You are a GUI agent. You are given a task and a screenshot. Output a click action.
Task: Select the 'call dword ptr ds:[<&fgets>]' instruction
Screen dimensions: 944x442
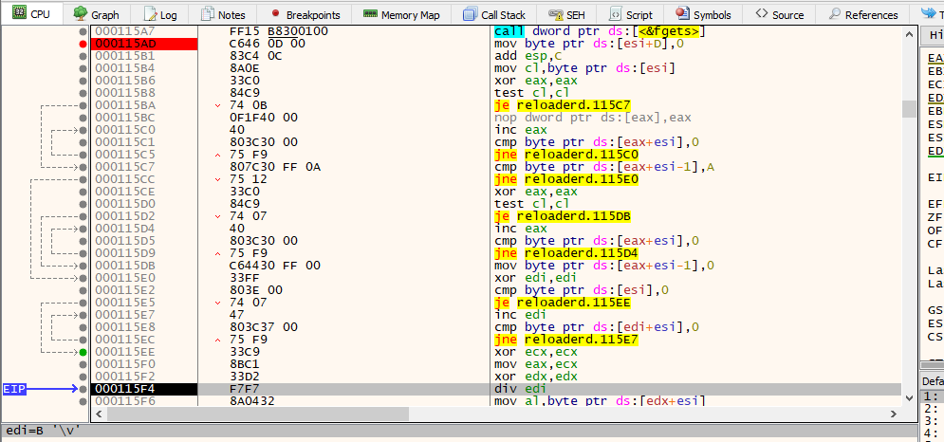point(601,31)
